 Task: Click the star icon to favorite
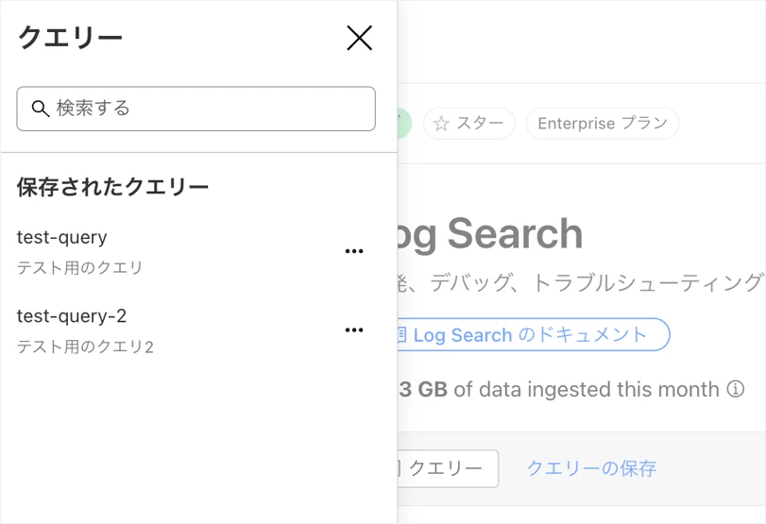coord(441,124)
